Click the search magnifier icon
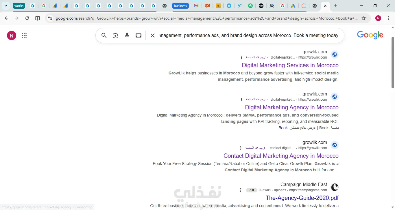Viewport: 395px width, 210px height. pyautogui.click(x=104, y=35)
